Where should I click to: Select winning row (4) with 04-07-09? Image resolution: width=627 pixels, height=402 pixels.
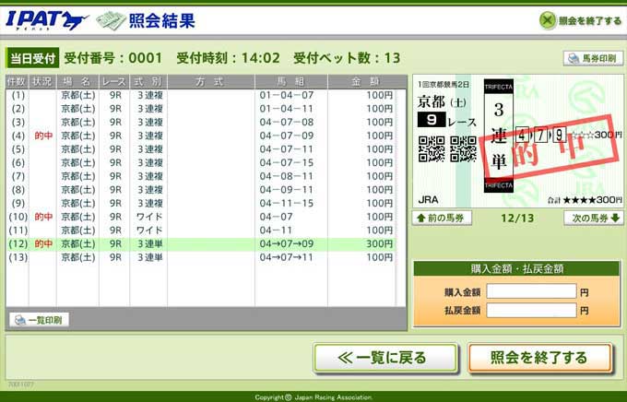pyautogui.click(x=203, y=136)
